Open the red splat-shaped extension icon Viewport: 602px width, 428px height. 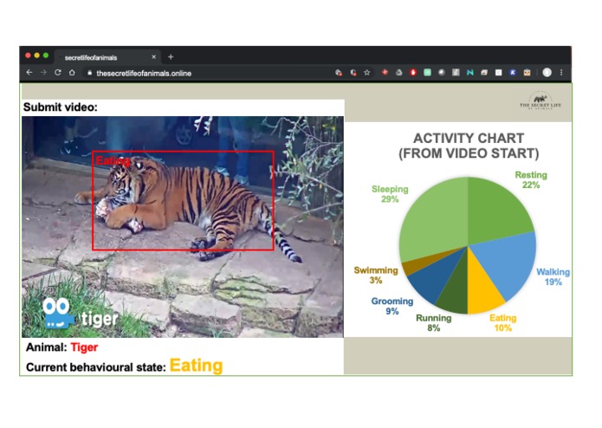click(x=385, y=72)
